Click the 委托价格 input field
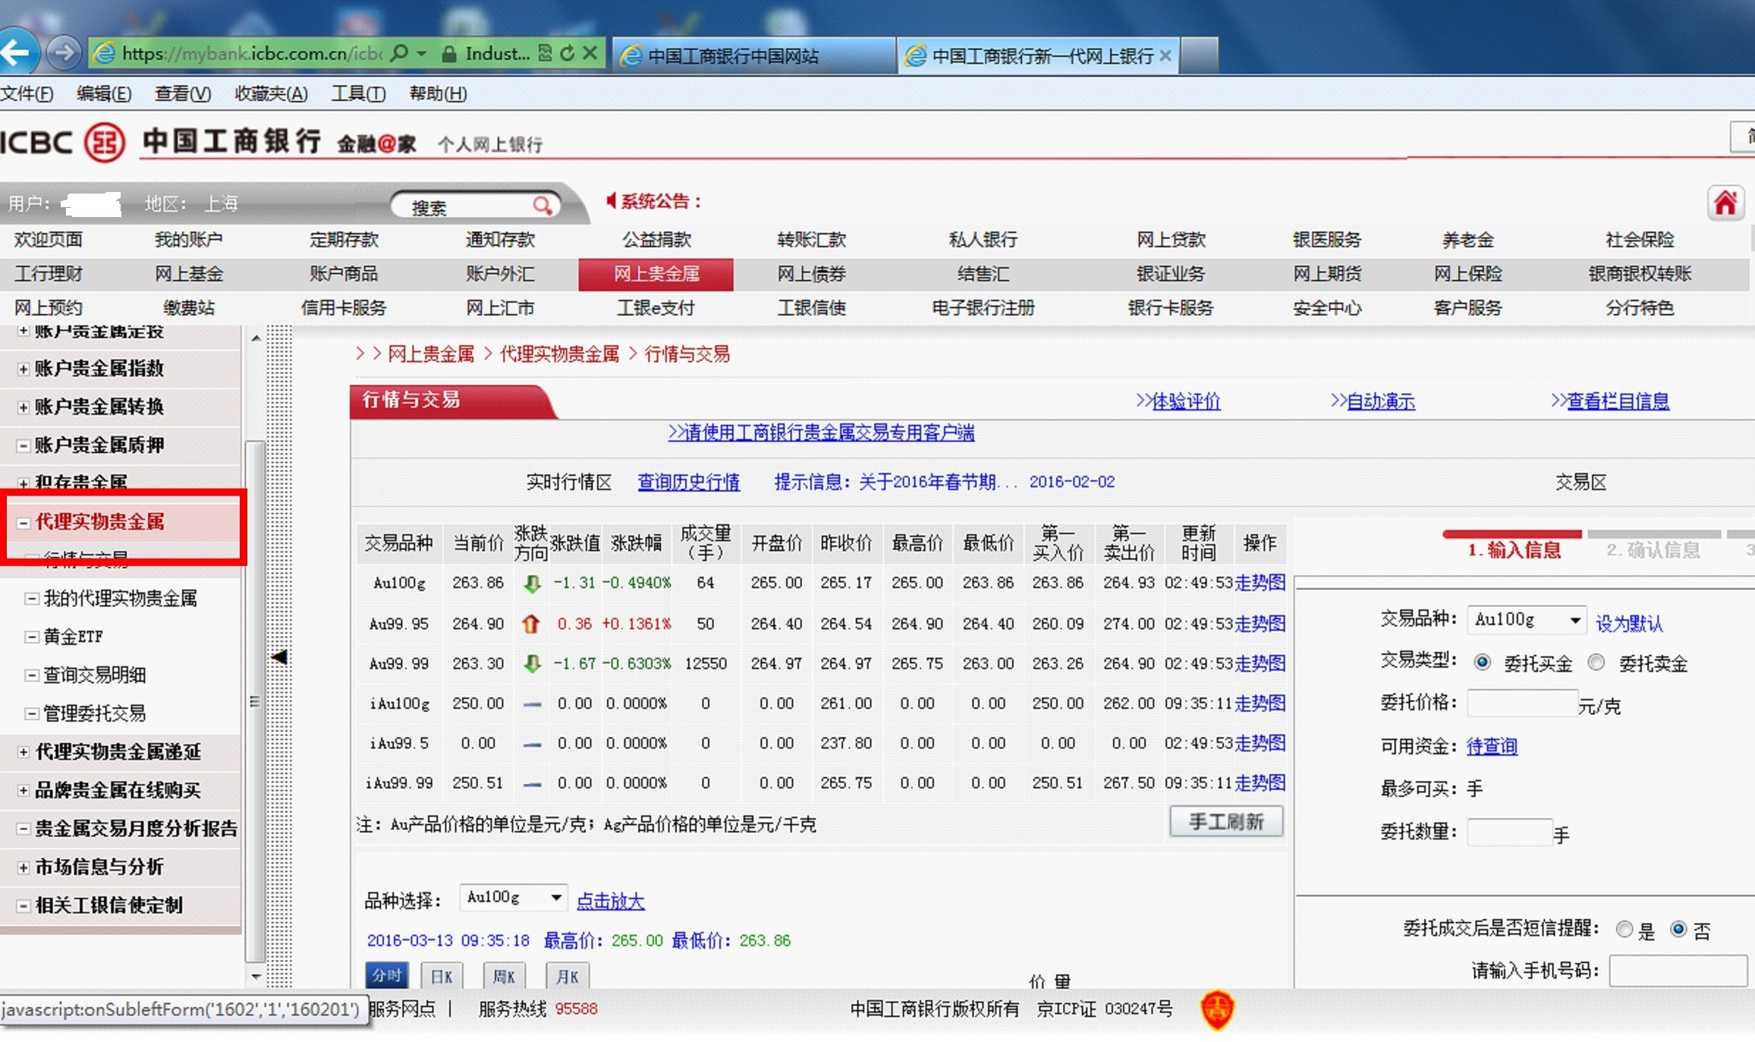The width and height of the screenshot is (1755, 1042). 1521,704
